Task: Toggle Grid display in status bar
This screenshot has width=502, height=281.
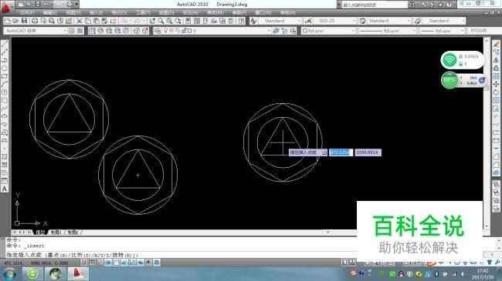Action: (92, 263)
